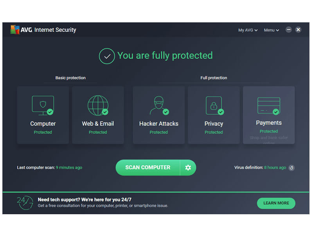Image resolution: width=313 pixels, height=235 pixels.
Task: Click the '9 minutes ago' scan time
Action: (69, 168)
